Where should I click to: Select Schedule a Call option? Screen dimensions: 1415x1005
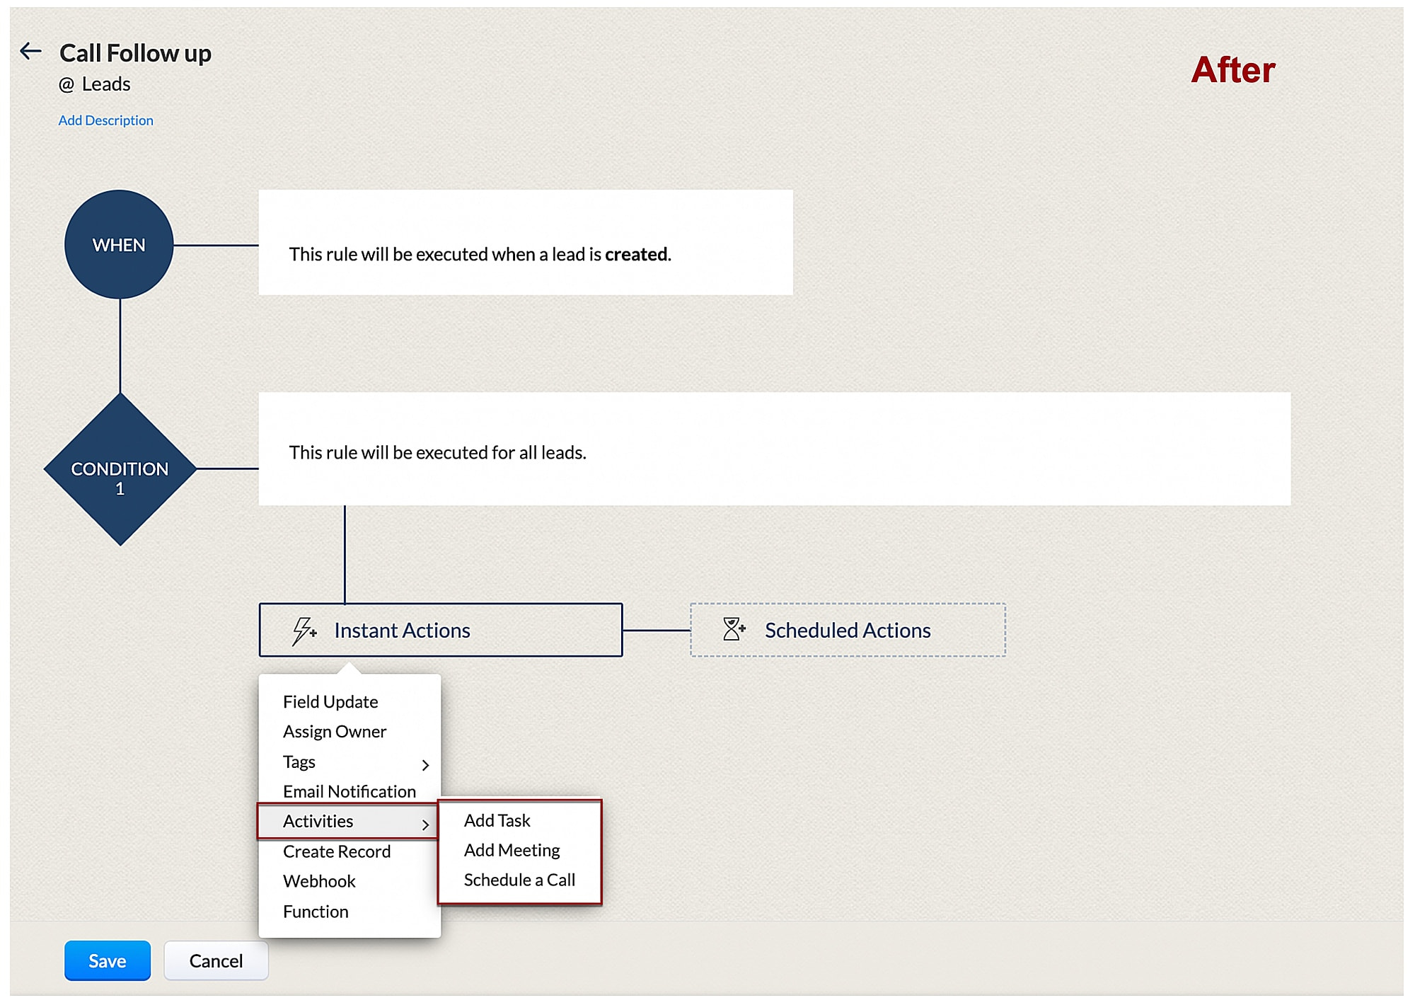coord(519,880)
